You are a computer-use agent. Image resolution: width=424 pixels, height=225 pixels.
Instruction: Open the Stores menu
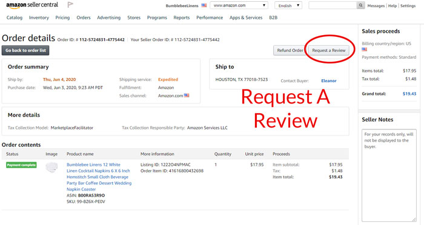pyautogui.click(x=134, y=18)
